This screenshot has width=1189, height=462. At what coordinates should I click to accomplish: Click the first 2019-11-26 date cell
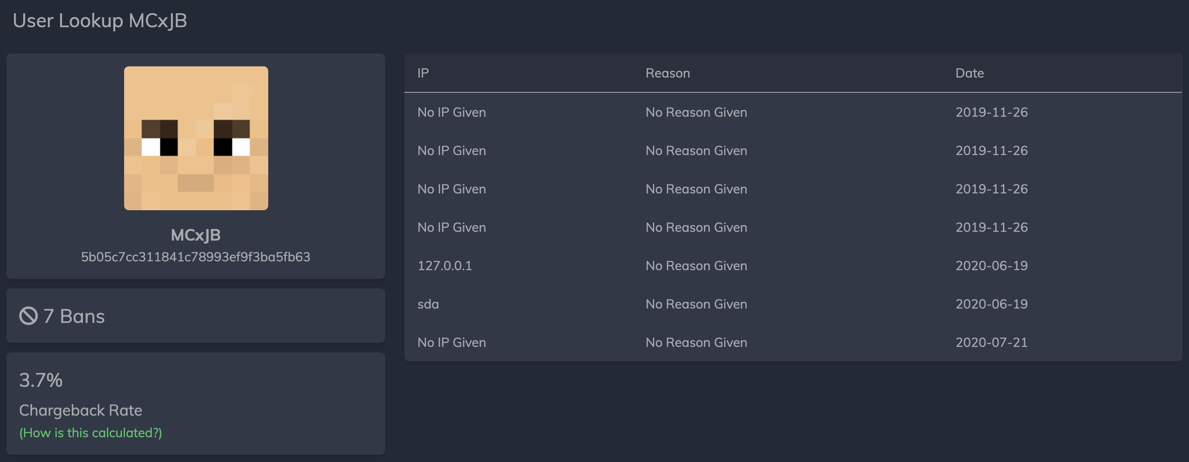pos(991,112)
